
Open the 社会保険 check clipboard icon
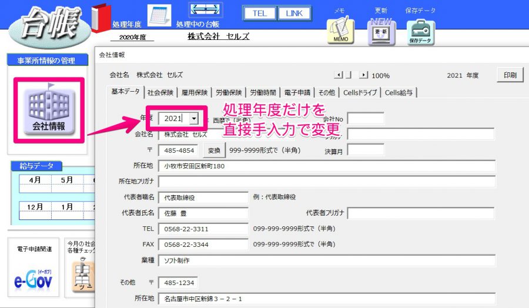click(x=83, y=275)
